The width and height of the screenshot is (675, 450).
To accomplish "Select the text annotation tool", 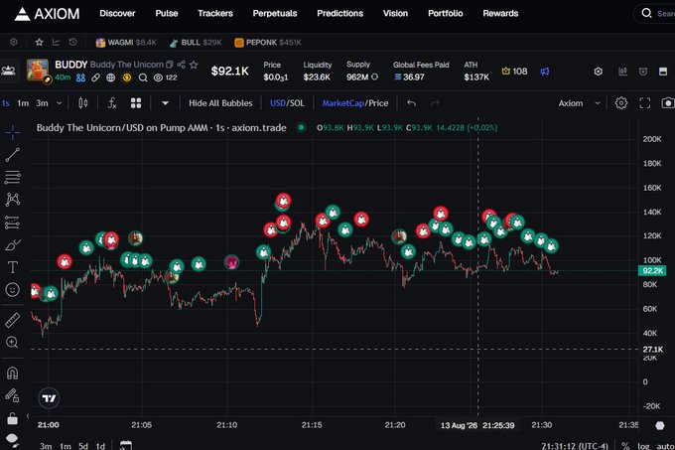I will [x=13, y=267].
